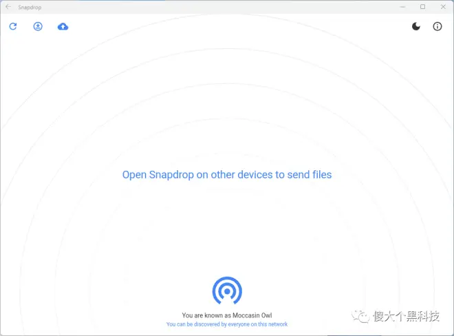Click the install/download circle icon

[x=38, y=26]
